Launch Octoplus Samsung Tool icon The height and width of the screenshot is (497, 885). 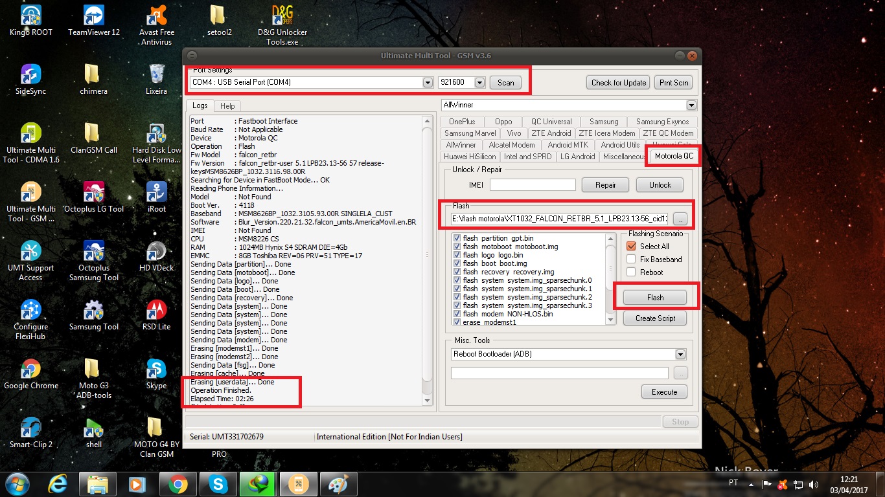[x=94, y=261]
